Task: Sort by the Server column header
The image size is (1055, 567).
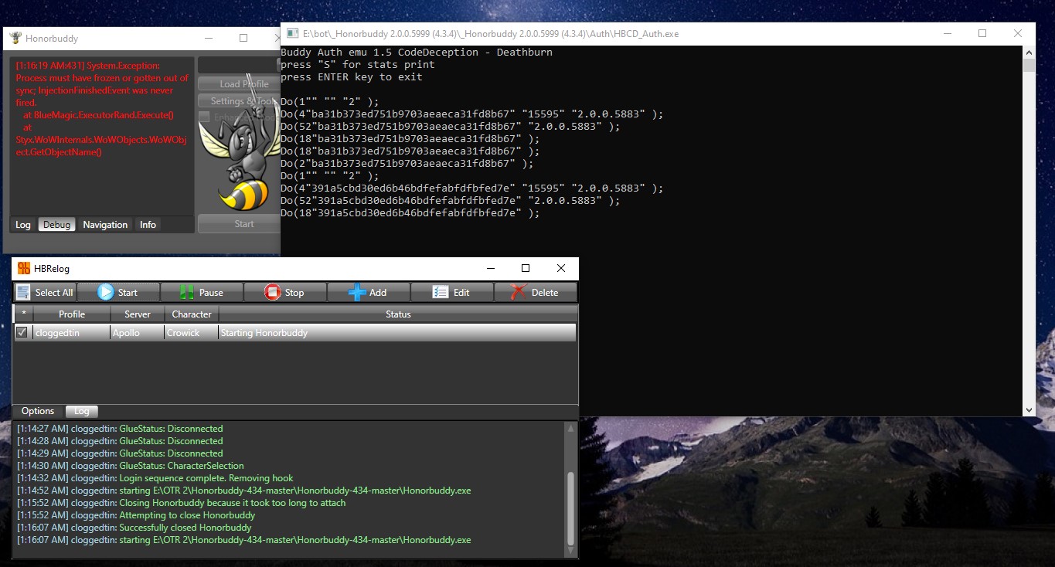Action: tap(138, 314)
